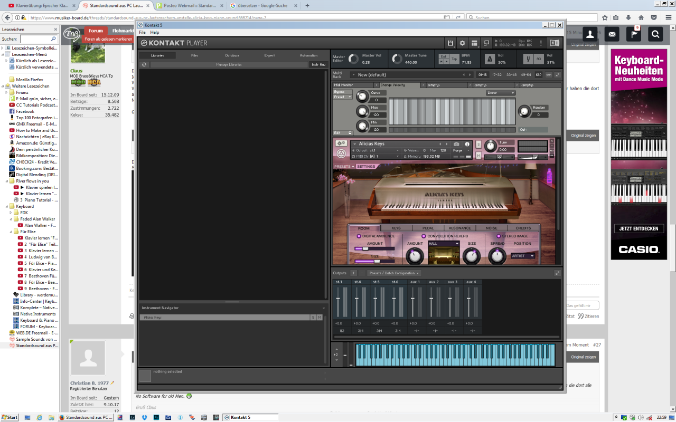Viewport: 676px width, 422px height.
Task: Refresh libraries with the circular arrows icon
Action: tap(144, 64)
